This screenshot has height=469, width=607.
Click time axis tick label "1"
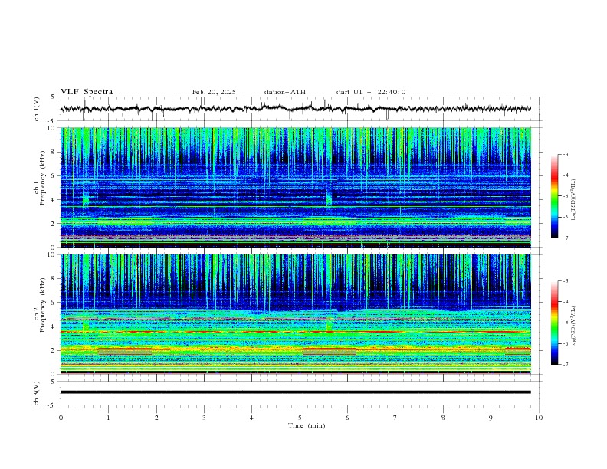tap(109, 418)
